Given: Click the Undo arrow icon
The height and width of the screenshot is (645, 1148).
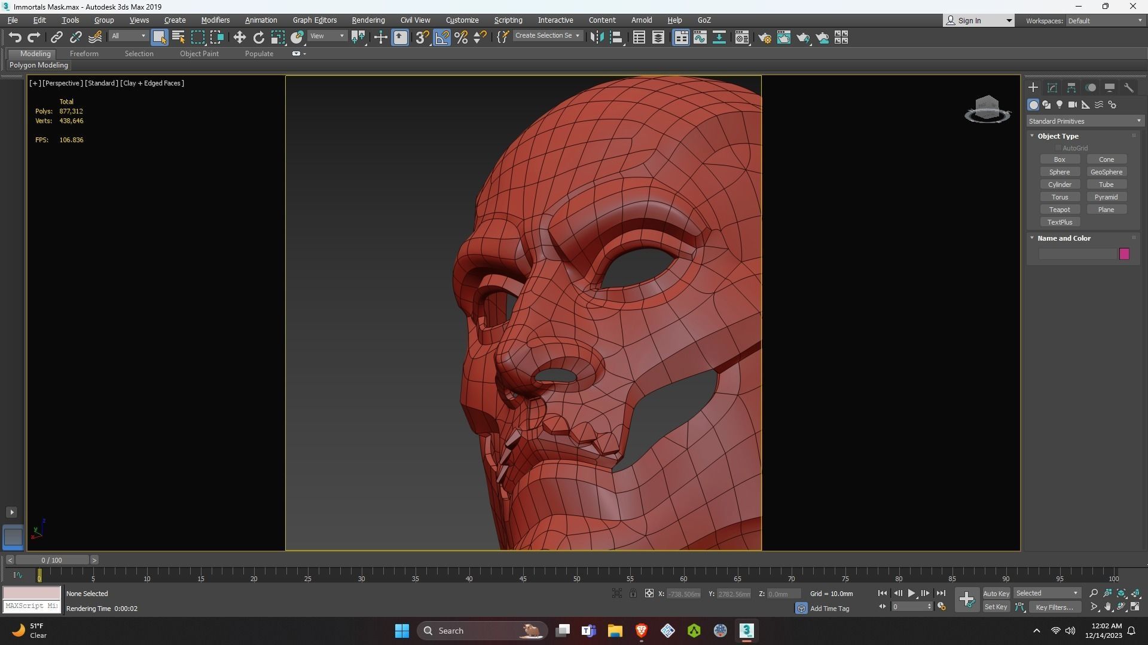Looking at the screenshot, I should pyautogui.click(x=15, y=38).
